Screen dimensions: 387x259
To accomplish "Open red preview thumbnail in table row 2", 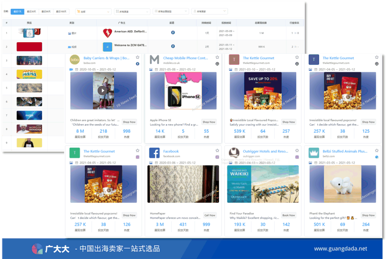I will coord(29,47).
